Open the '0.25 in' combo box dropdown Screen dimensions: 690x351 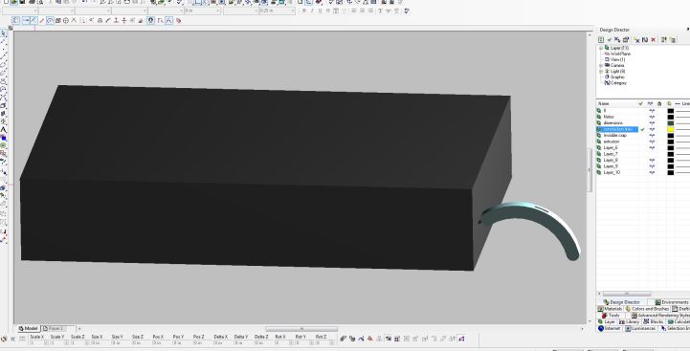click(292, 11)
